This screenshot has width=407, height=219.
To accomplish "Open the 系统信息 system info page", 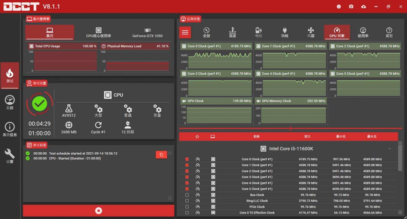I will 10,129.
